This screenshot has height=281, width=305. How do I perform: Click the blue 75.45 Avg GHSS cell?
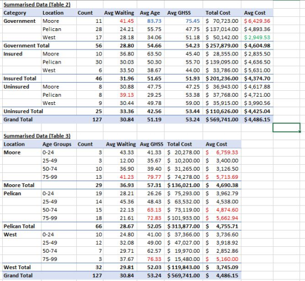193,21
